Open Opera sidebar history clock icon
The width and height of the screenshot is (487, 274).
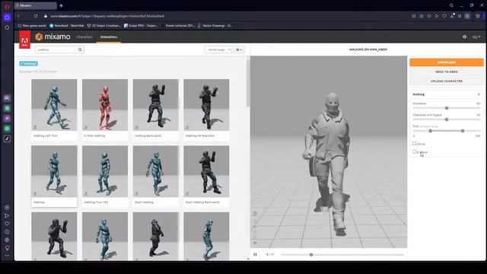pyautogui.click(x=7, y=231)
